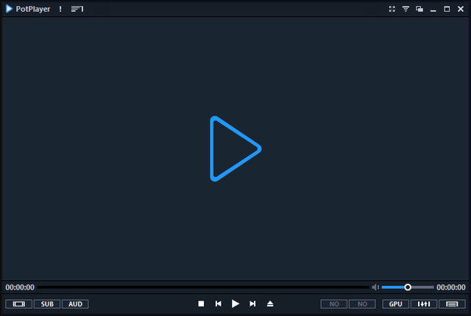Open the SUB subtitle options

coord(46,304)
